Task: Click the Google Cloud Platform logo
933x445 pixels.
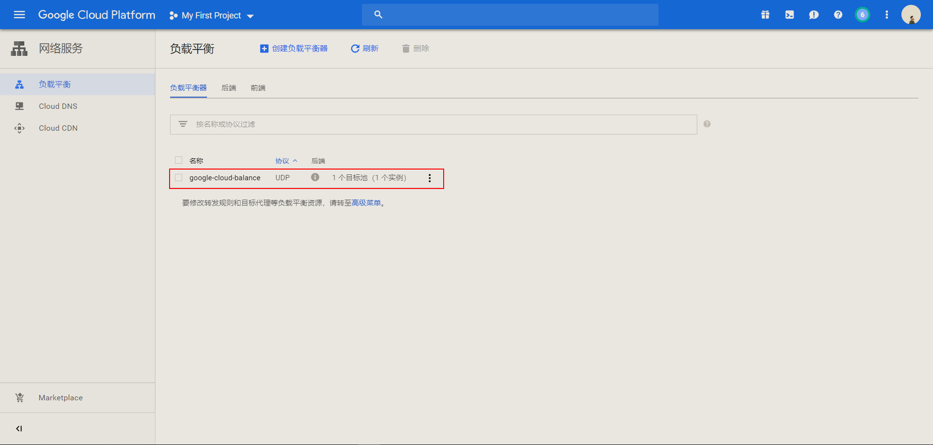Action: (97, 15)
